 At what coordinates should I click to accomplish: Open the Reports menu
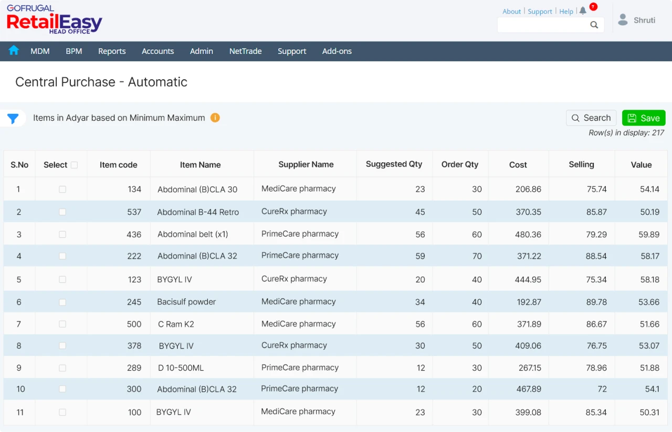click(x=112, y=51)
